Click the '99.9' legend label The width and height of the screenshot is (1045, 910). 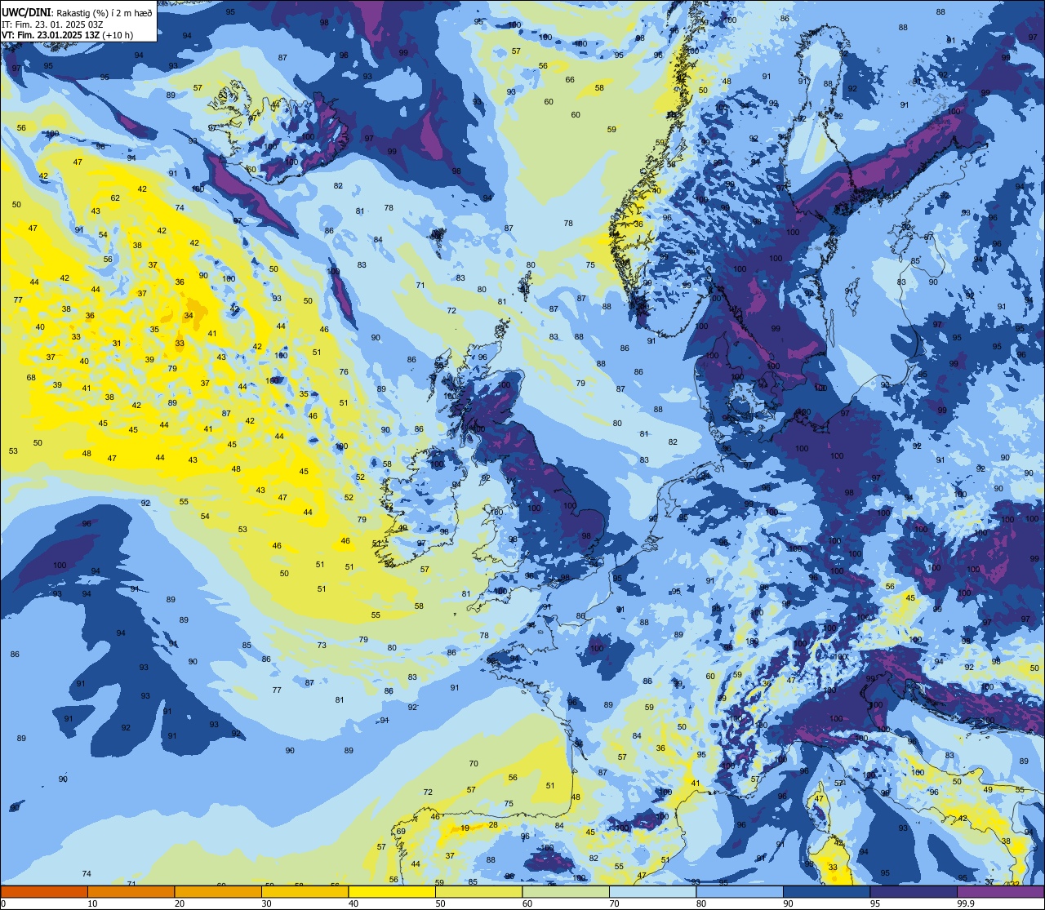point(966,903)
